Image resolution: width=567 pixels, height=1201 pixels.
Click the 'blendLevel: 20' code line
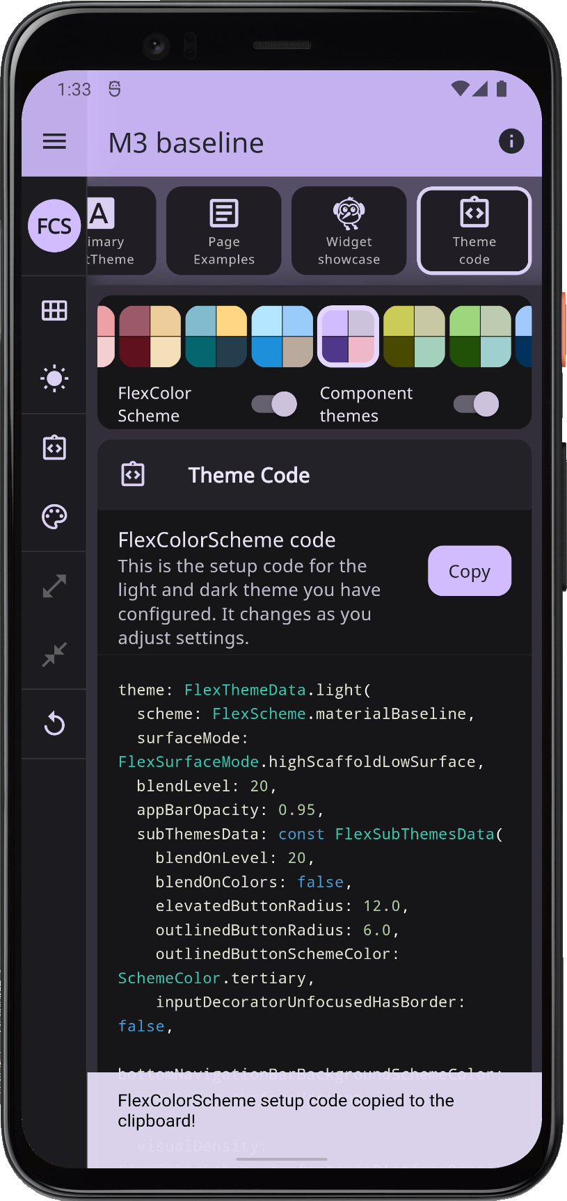(207, 786)
